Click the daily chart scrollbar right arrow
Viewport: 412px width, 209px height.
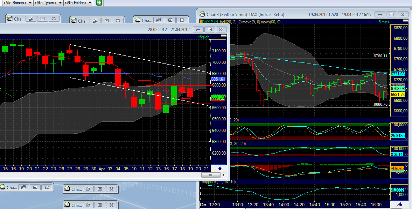224,175
